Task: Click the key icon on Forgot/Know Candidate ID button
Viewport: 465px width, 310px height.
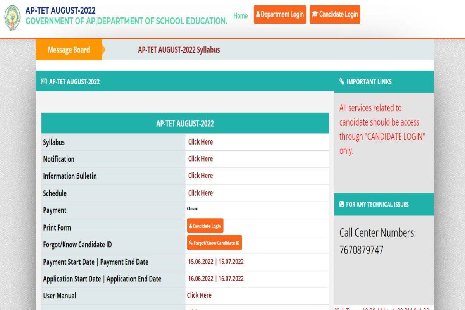Action: pyautogui.click(x=191, y=243)
